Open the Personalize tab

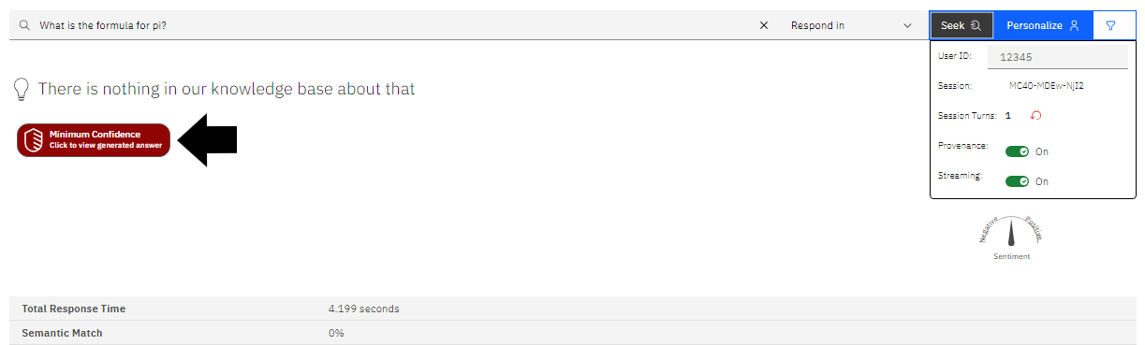[1043, 26]
